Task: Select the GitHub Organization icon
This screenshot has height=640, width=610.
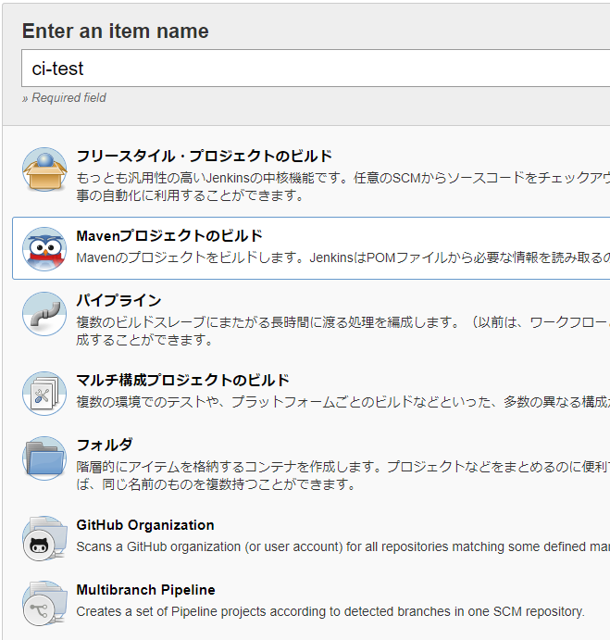Action: click(44, 538)
